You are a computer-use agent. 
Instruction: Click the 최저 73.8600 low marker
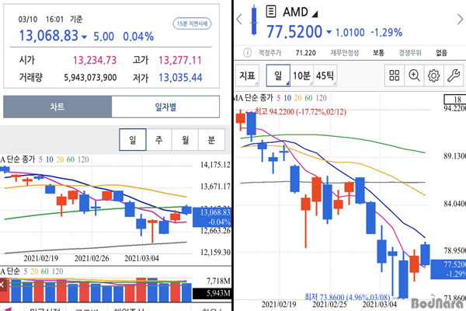click(347, 297)
